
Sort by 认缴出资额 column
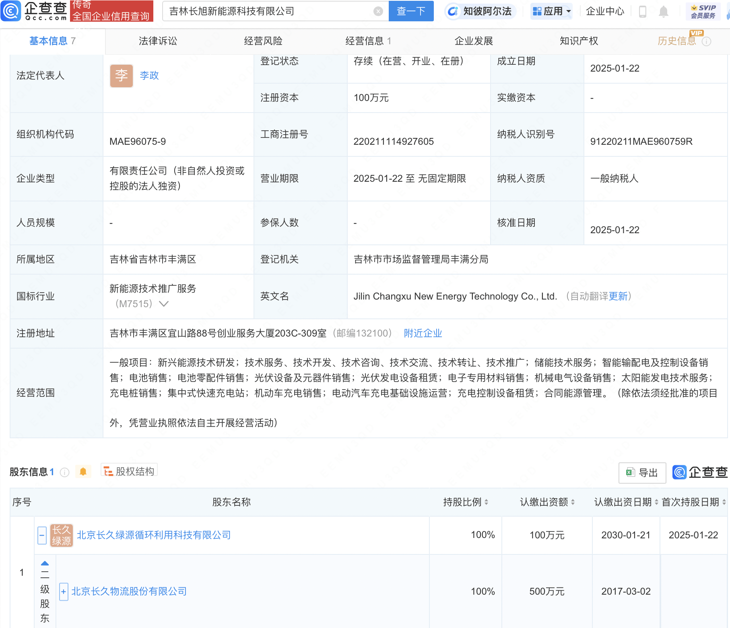pos(573,502)
